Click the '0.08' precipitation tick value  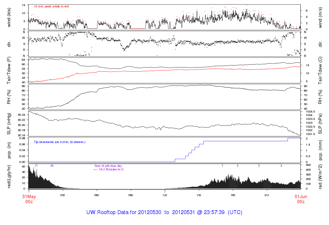[x=22, y=138]
